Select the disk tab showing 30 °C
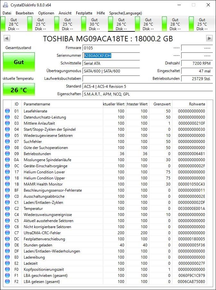This screenshot has width=216, height=290. [94, 24]
